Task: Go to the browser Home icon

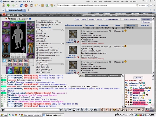Action: point(31,5)
